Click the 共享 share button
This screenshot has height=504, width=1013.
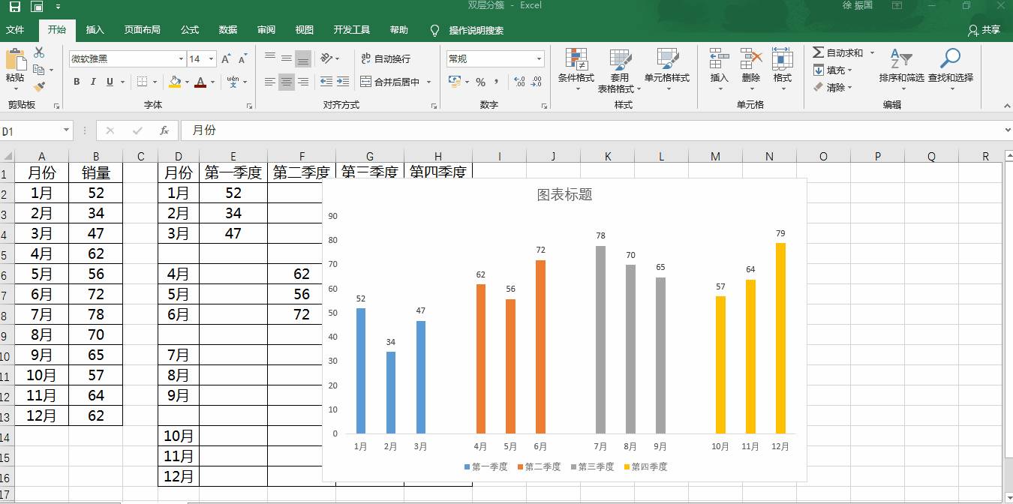tap(984, 30)
